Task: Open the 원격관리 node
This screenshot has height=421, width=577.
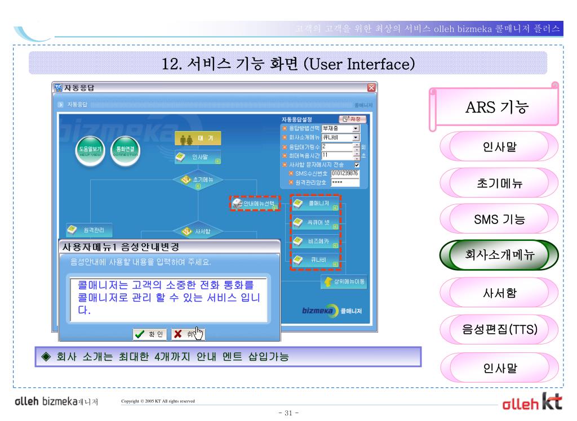Action: (90, 230)
